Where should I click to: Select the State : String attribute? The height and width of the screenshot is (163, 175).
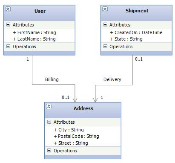126,39
